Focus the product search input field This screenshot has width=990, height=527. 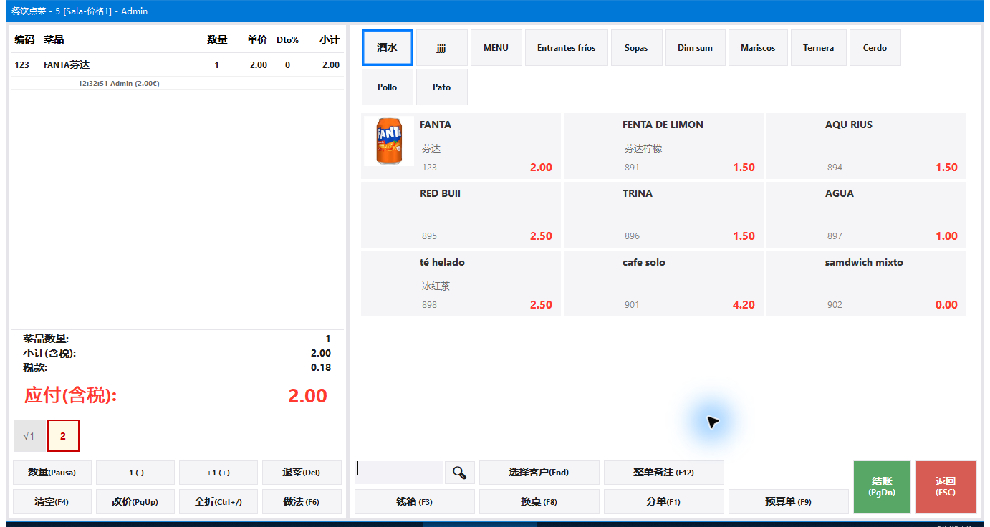click(399, 473)
